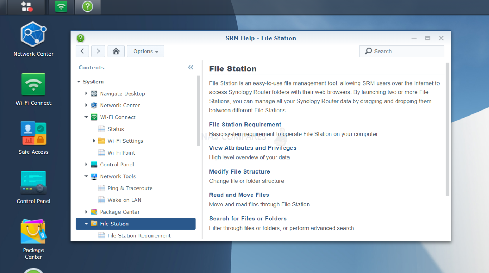Viewport: 489px width, 273px height.
Task: Collapse the Wi-Fi Connect tree node
Action: coord(86,117)
